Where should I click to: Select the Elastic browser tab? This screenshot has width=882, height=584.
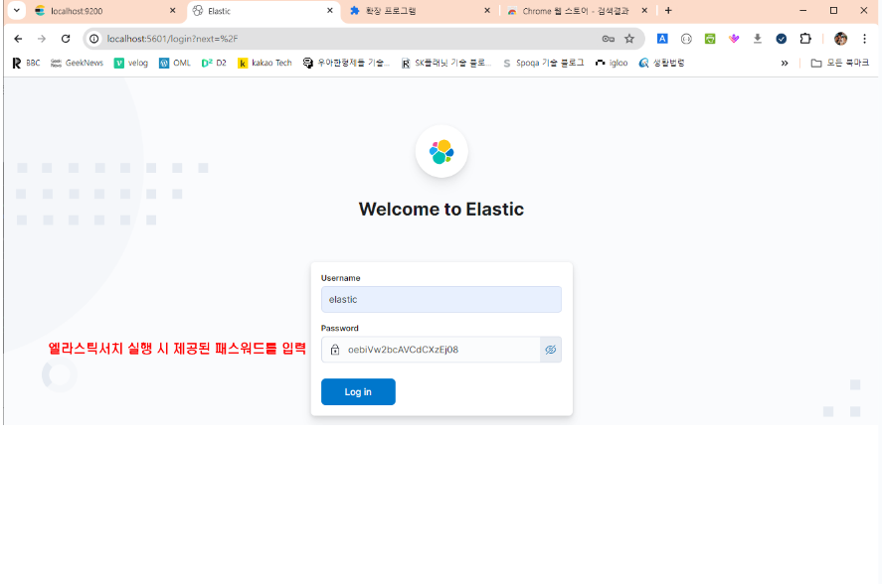(x=264, y=11)
